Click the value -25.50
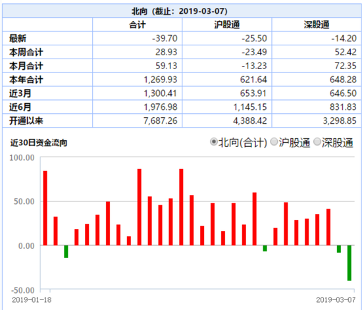362x310 pixels. [x=254, y=38]
